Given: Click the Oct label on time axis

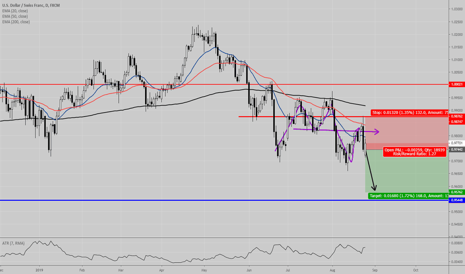Looking at the screenshot, I should [416, 270].
